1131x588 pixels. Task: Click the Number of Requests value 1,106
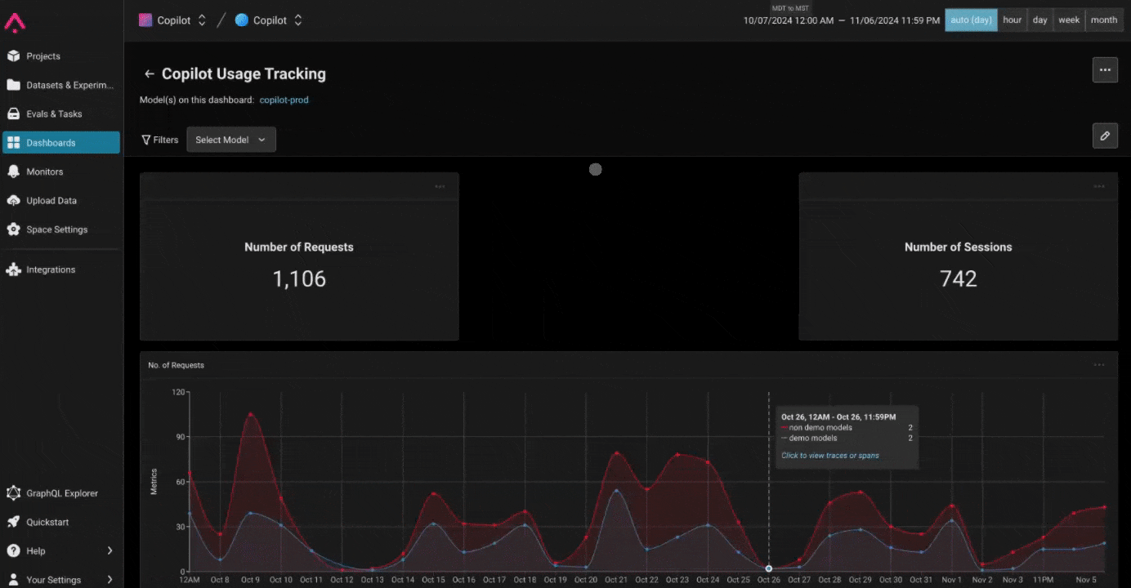pyautogui.click(x=299, y=278)
